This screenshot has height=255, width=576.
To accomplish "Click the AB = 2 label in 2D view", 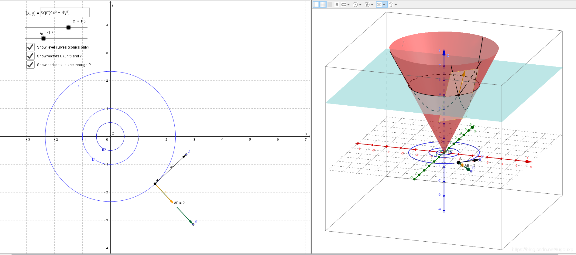I will point(179,203).
